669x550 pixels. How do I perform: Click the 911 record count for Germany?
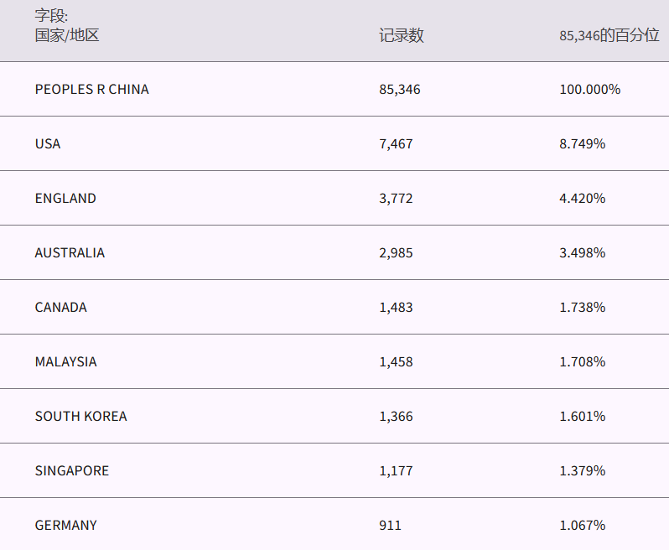[390, 525]
